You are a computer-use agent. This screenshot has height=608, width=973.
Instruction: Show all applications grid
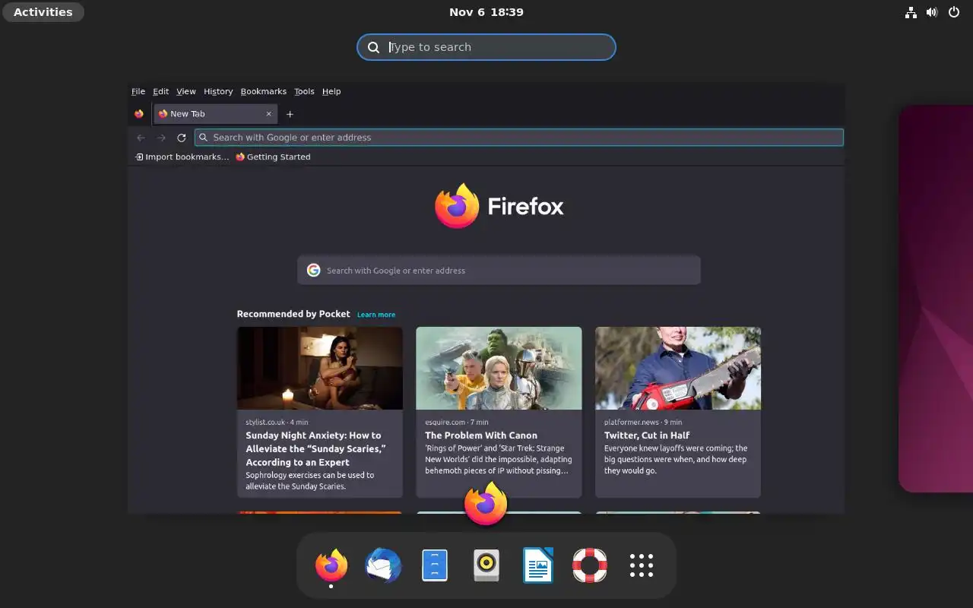642,565
